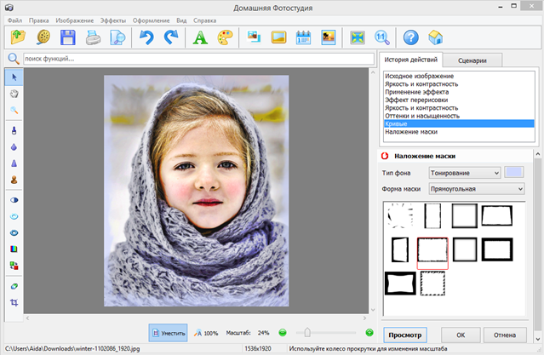Select the brush tool in left sidebar
Image resolution: width=544 pixels, height=355 pixels.
click(14, 130)
